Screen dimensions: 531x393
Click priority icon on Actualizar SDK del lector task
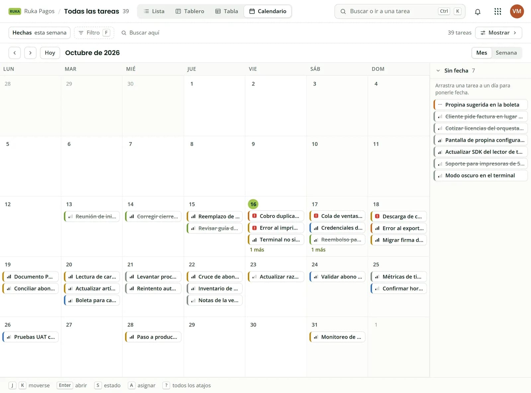click(440, 152)
